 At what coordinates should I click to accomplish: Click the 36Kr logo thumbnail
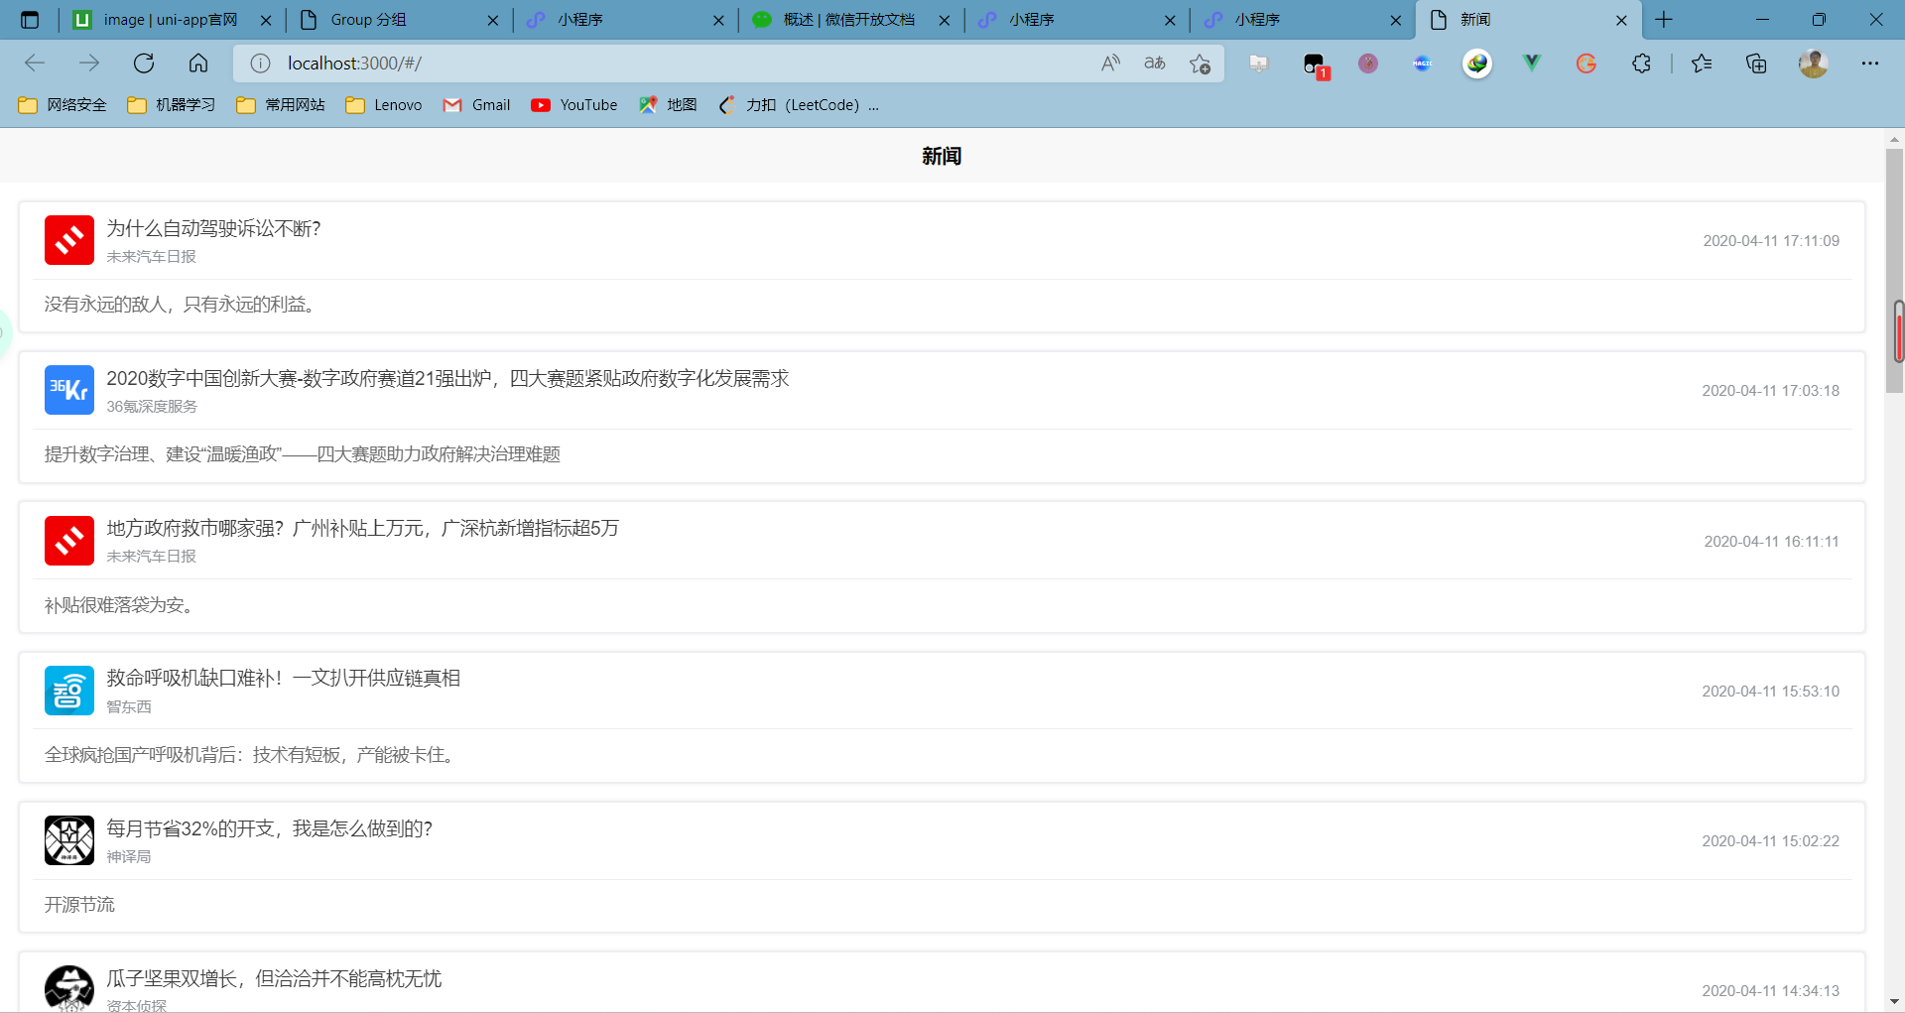coord(69,390)
